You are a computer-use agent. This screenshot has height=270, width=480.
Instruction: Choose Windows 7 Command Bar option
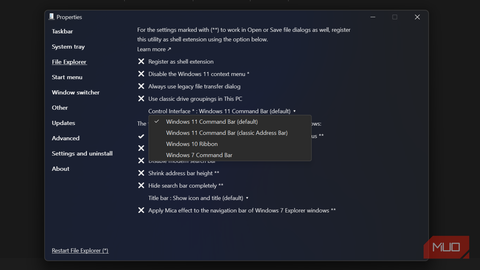point(199,155)
